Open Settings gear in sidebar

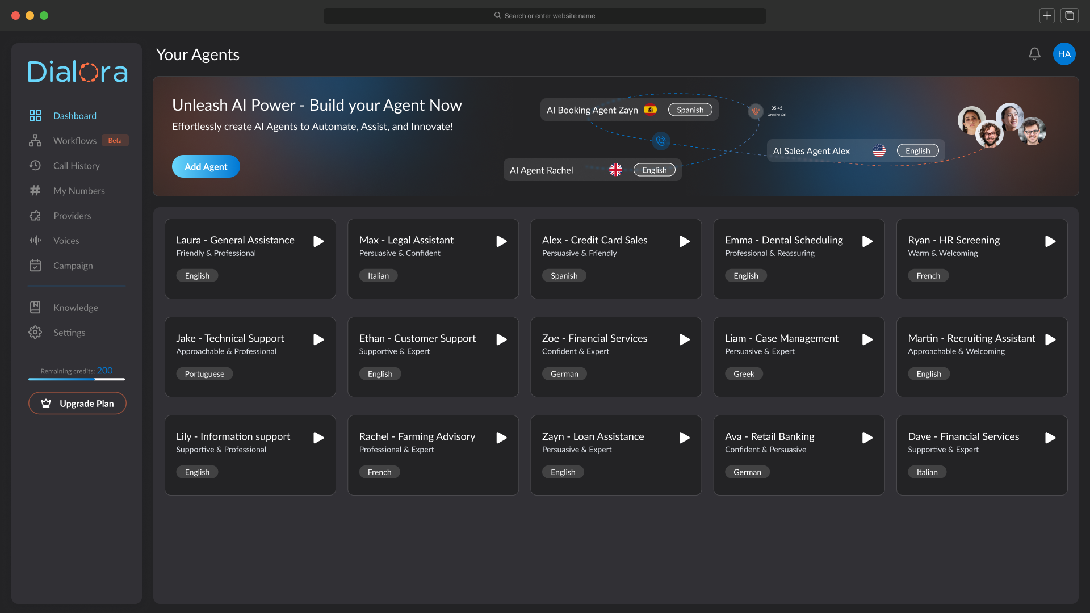35,333
